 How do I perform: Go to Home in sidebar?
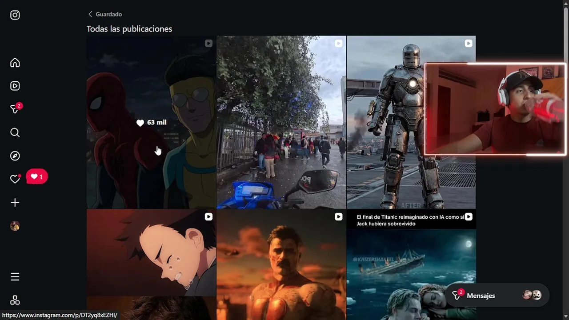[x=15, y=63]
